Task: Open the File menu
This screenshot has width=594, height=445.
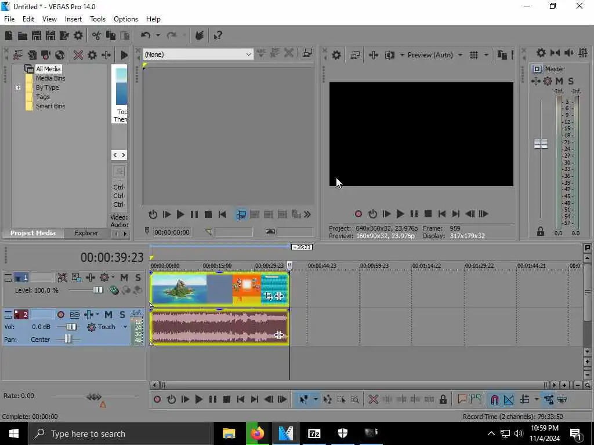Action: (x=9, y=19)
